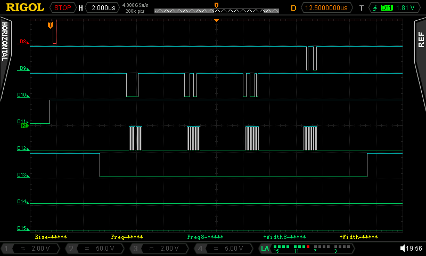
Task: Click the orange T trigger marker on waveform
Action: (50, 25)
